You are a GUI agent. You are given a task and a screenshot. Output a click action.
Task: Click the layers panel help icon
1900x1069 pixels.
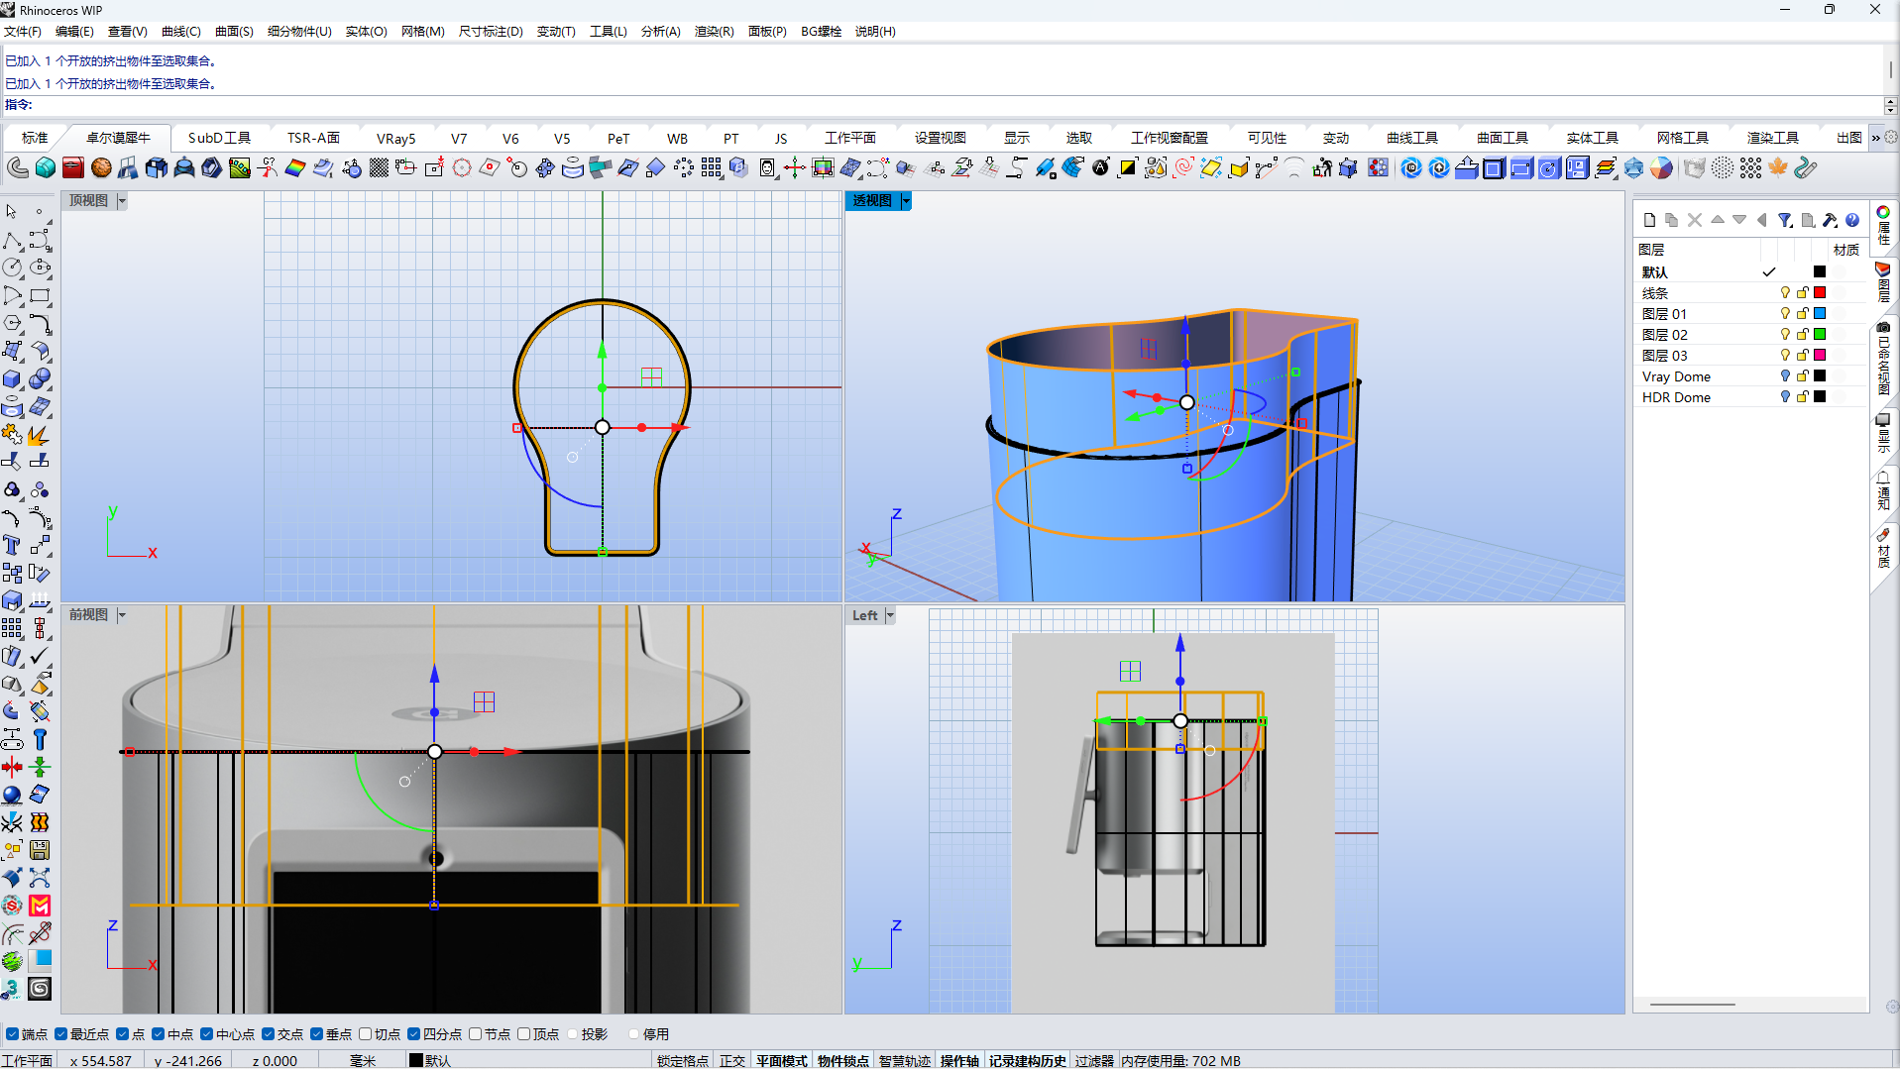tap(1852, 220)
